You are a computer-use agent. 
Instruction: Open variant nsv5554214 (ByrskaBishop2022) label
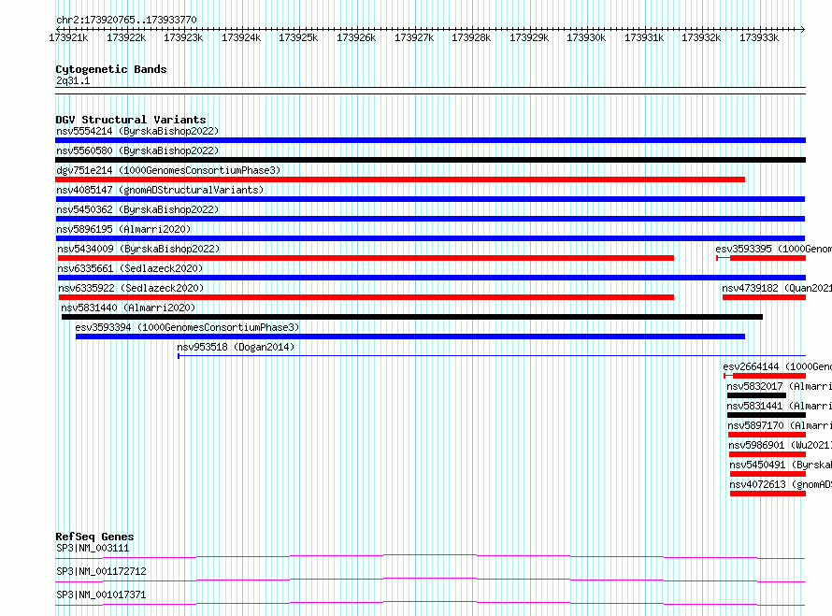137,131
